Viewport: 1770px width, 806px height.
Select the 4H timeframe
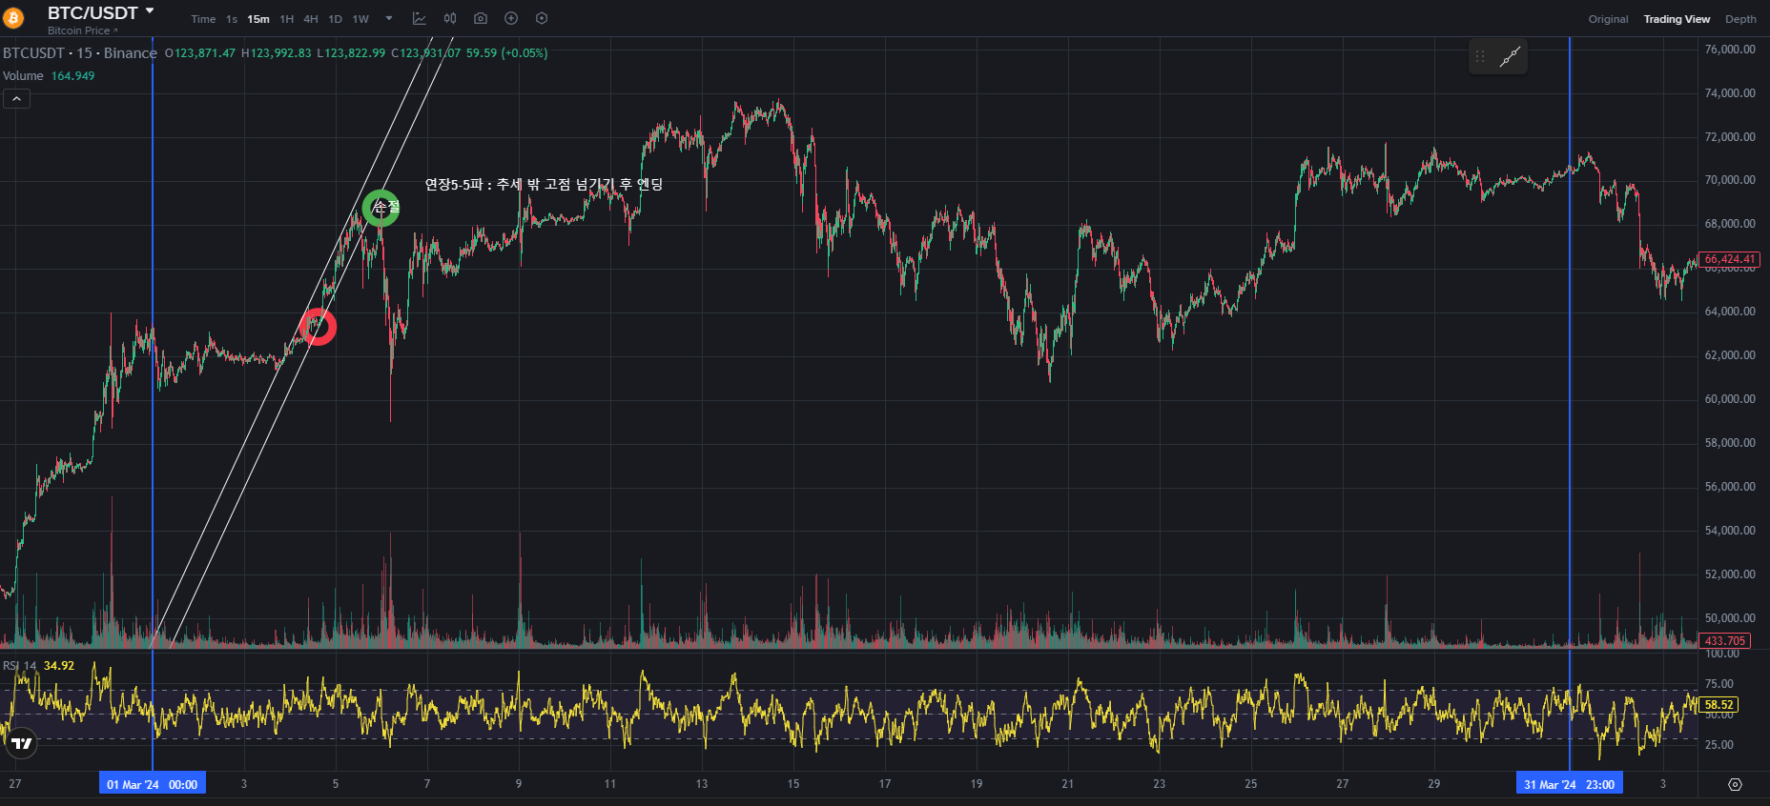(x=311, y=19)
